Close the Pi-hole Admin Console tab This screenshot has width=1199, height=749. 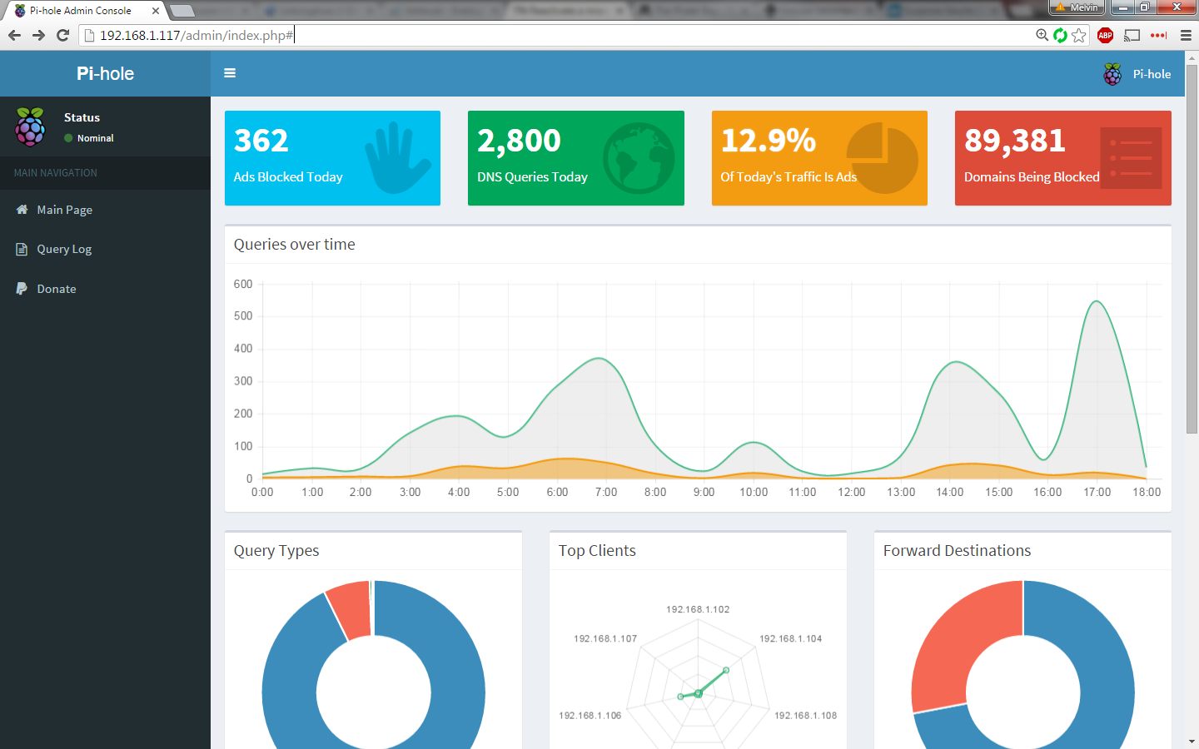[156, 11]
